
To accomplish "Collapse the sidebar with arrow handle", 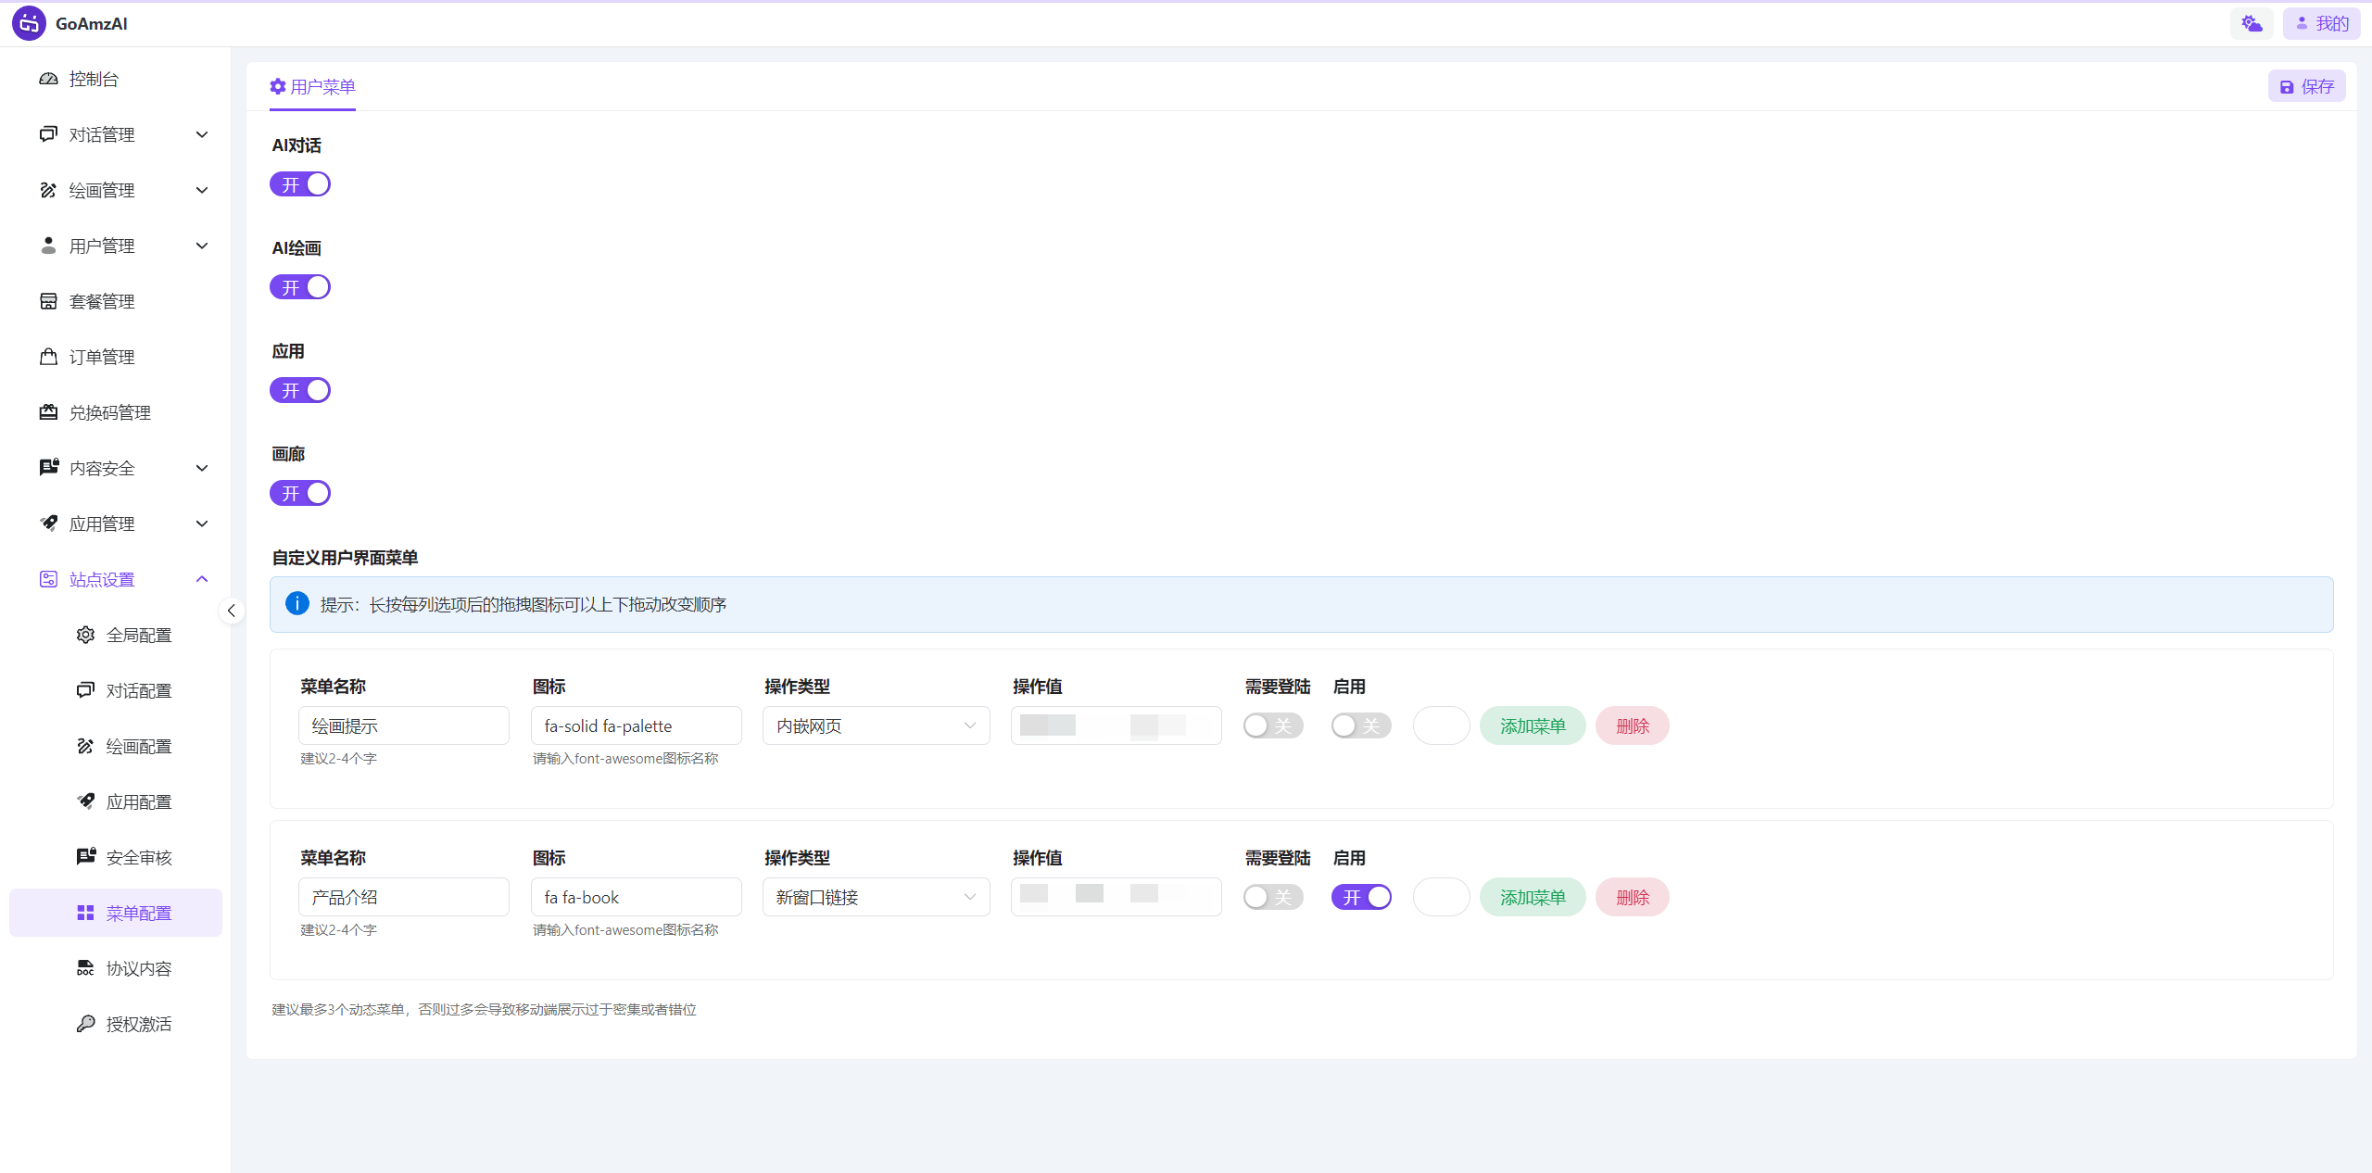I will pyautogui.click(x=232, y=611).
